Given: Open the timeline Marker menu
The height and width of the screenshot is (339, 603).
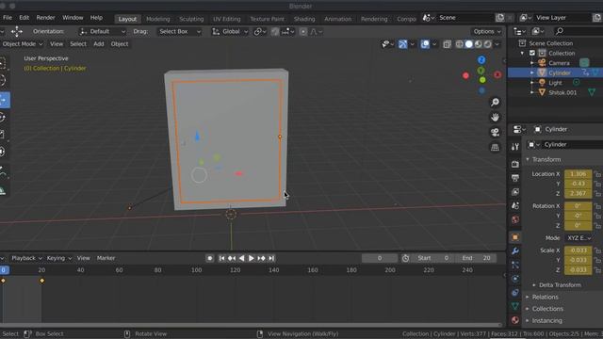Looking at the screenshot, I should [106, 258].
